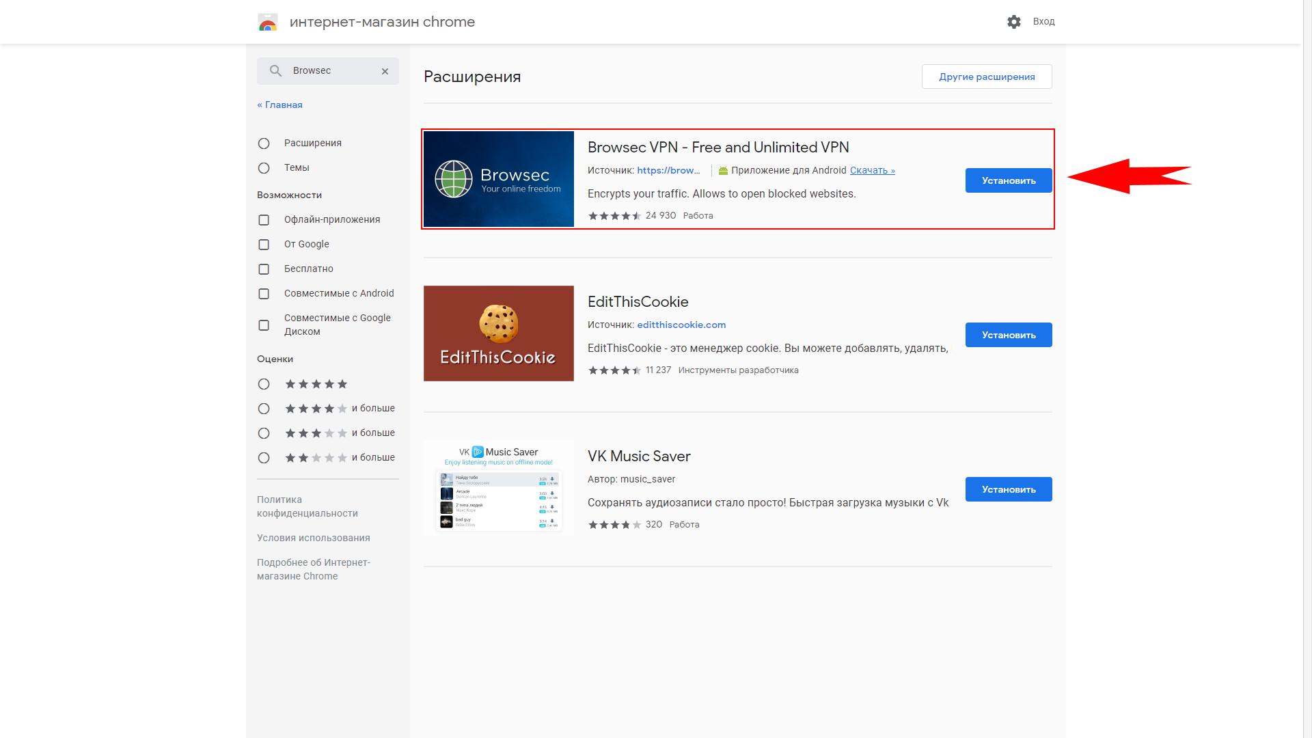Select four stars и больше rating
The image size is (1312, 738).
(264, 409)
